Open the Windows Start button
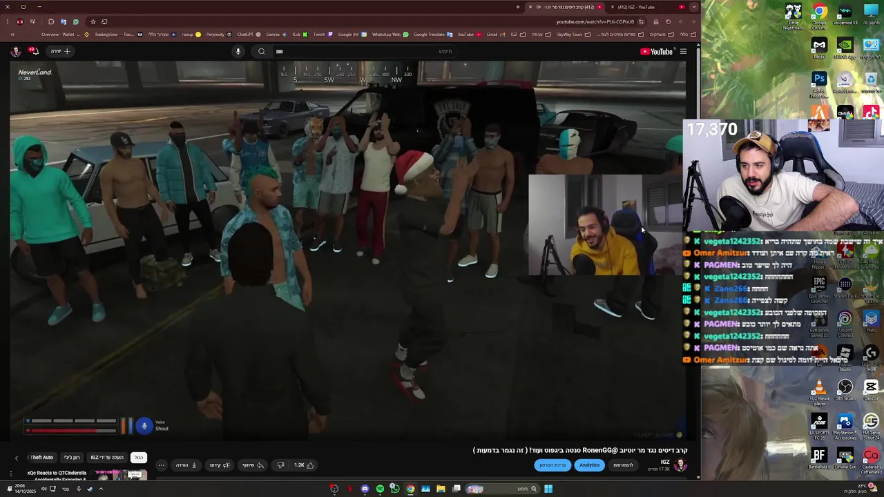This screenshot has width=884, height=497. coord(548,489)
